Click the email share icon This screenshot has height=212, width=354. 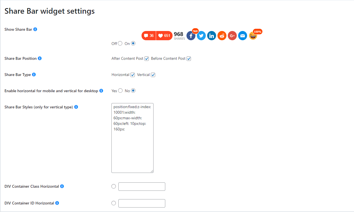(x=243, y=36)
